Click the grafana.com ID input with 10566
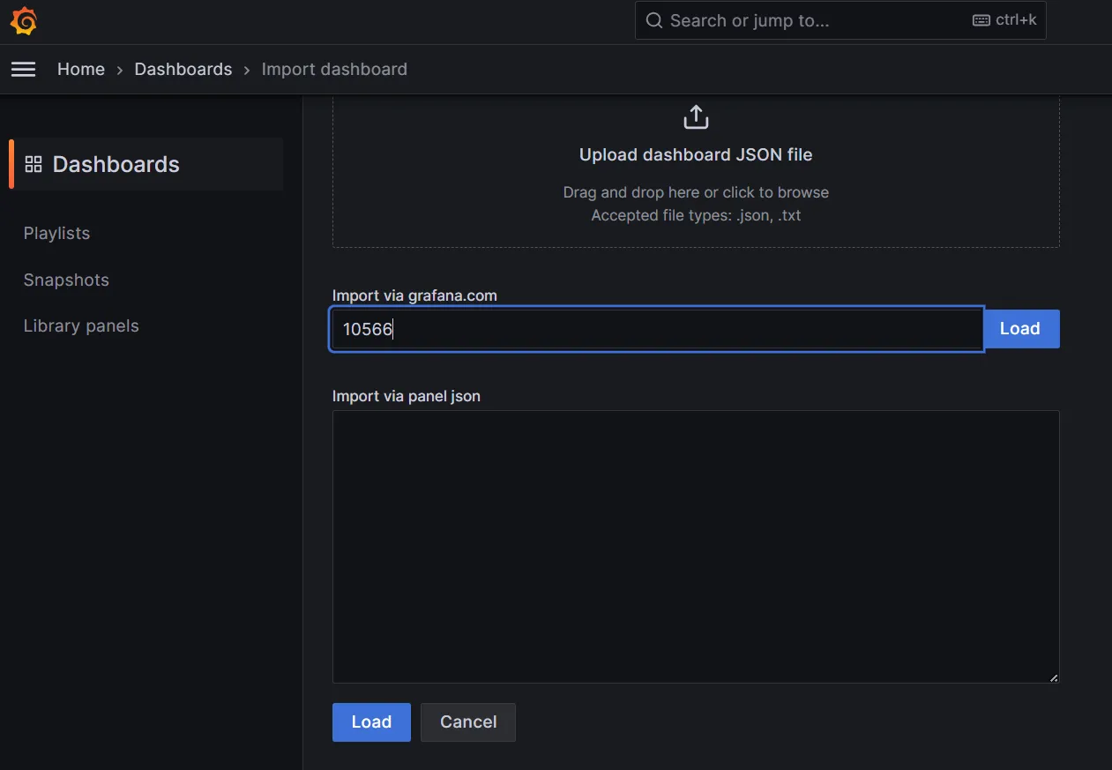 point(657,329)
